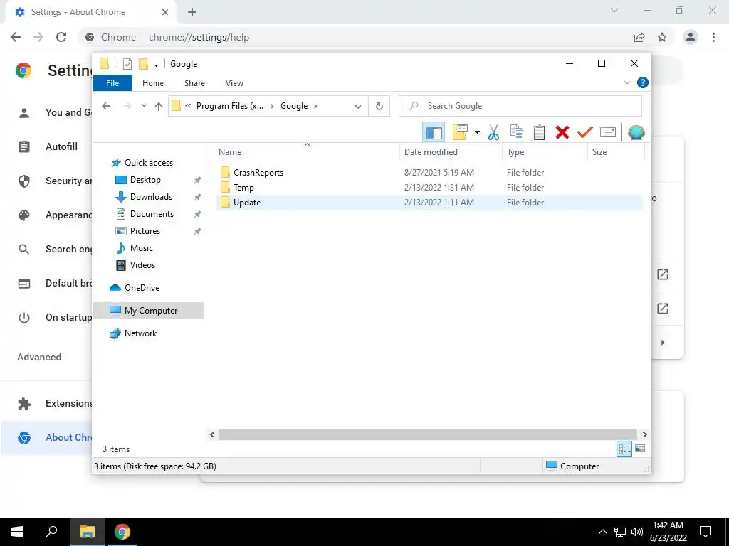Toggle the navigation pane toolbar icon
The width and height of the screenshot is (729, 546).
(x=434, y=133)
